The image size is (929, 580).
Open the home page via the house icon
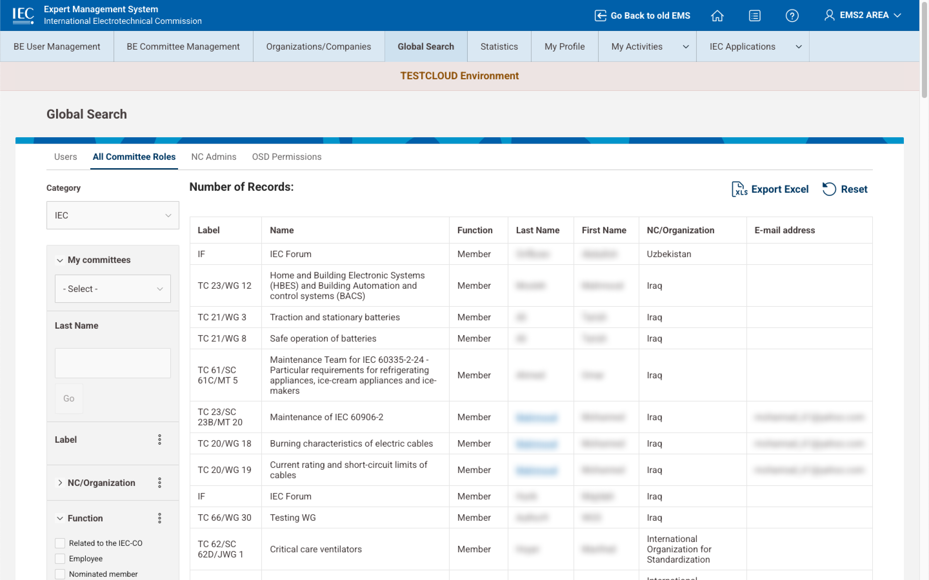717,16
